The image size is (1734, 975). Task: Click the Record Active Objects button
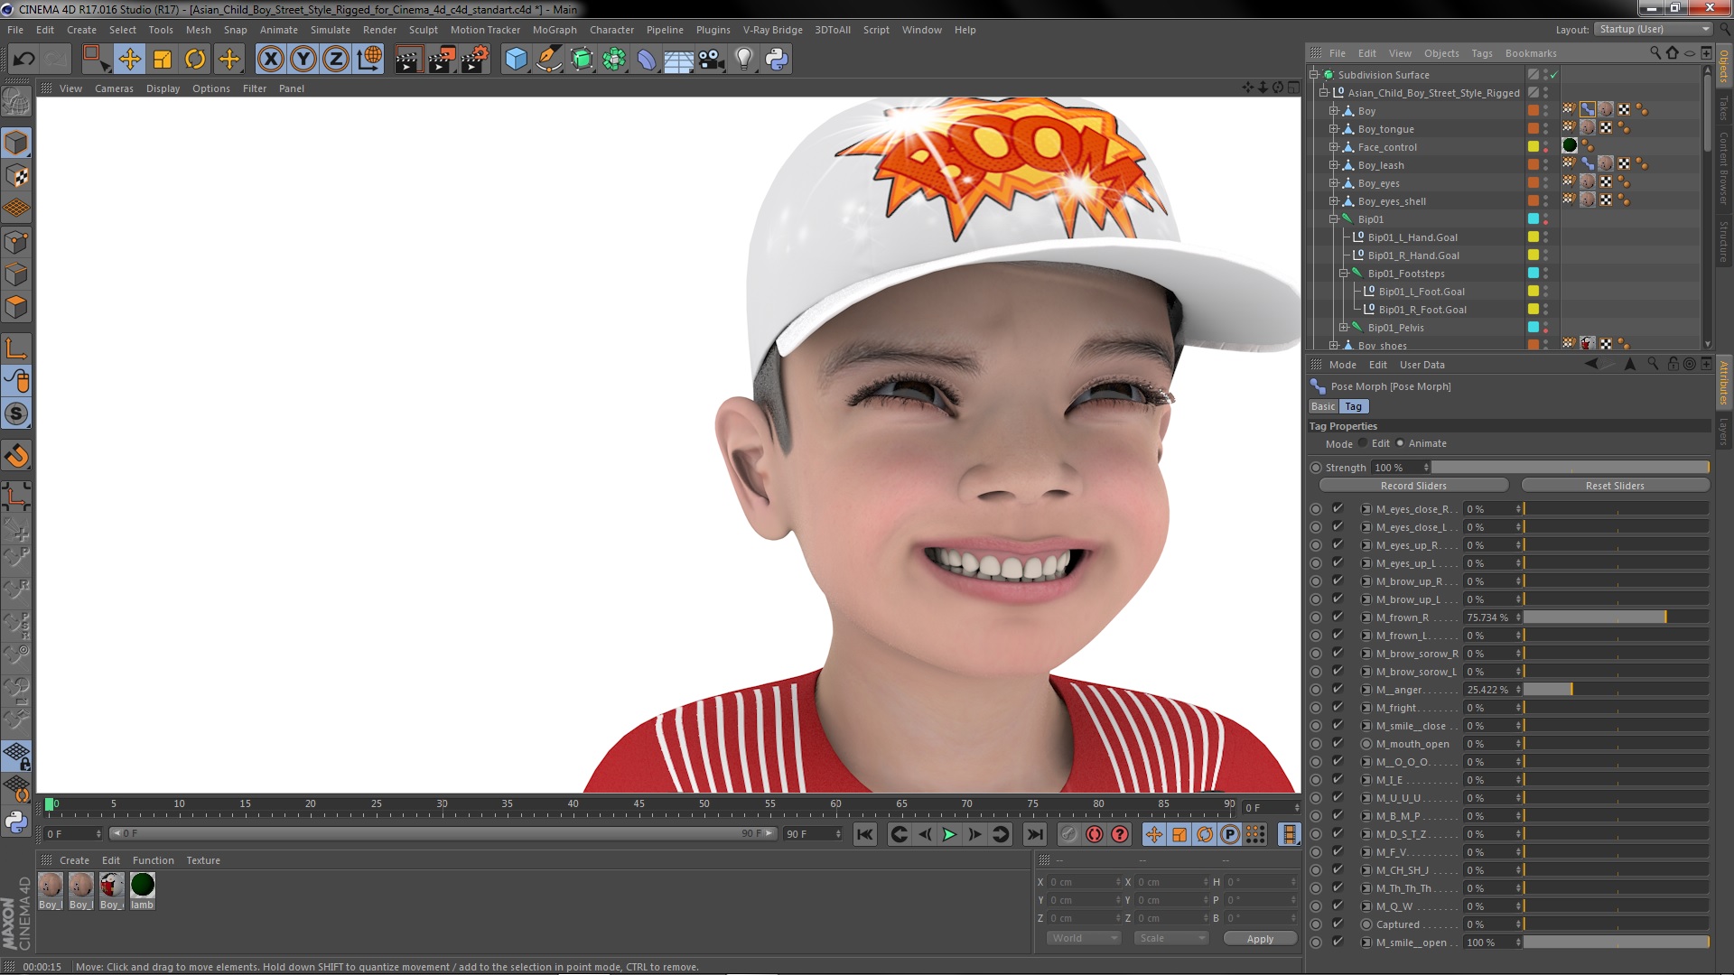[1068, 834]
